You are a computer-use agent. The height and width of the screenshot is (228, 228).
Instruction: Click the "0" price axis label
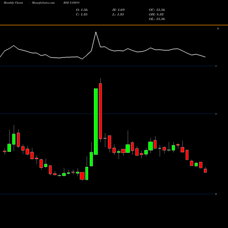pyautogui.click(x=216, y=194)
